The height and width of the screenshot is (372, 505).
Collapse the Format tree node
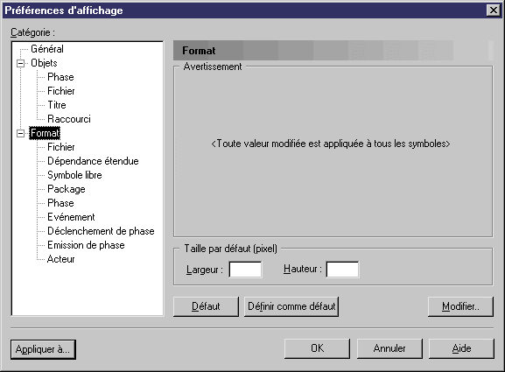[x=20, y=133]
